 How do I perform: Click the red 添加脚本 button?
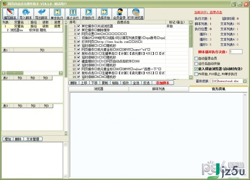pyautogui.click(x=163, y=83)
